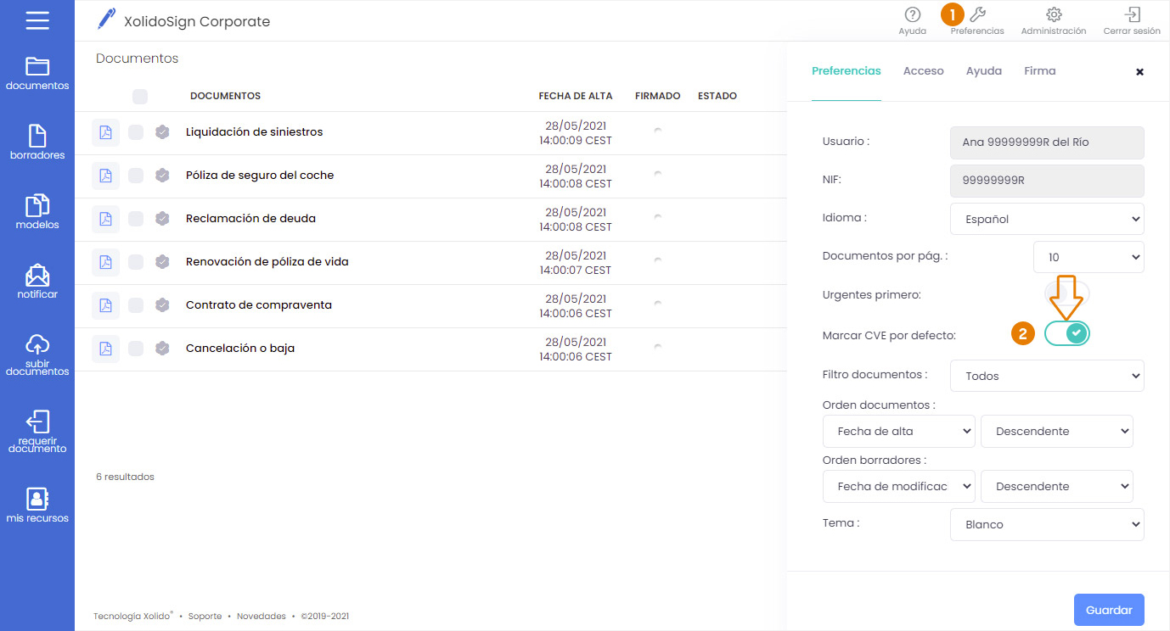The height and width of the screenshot is (631, 1170).
Task: Switch to Firma tab
Action: 1040,71
